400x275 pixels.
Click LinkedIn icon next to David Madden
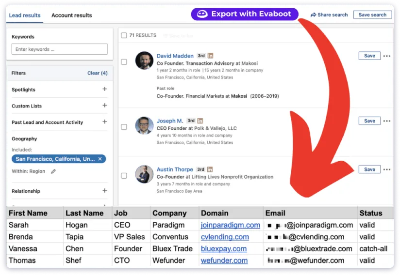[x=211, y=56]
